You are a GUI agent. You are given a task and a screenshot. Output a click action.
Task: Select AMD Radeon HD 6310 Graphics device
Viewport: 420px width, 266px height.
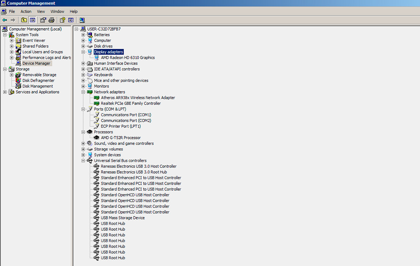(128, 57)
